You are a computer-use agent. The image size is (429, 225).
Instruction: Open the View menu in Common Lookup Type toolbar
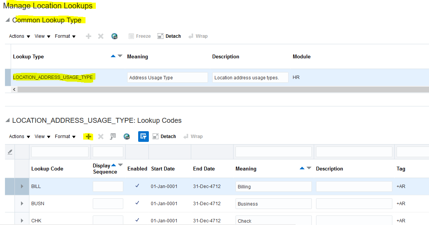click(40, 36)
